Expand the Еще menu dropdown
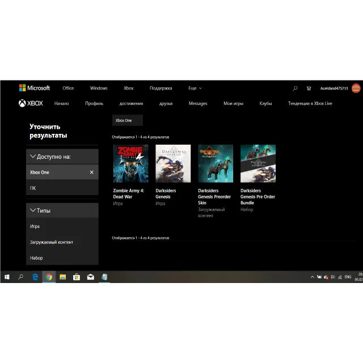 click(195, 88)
